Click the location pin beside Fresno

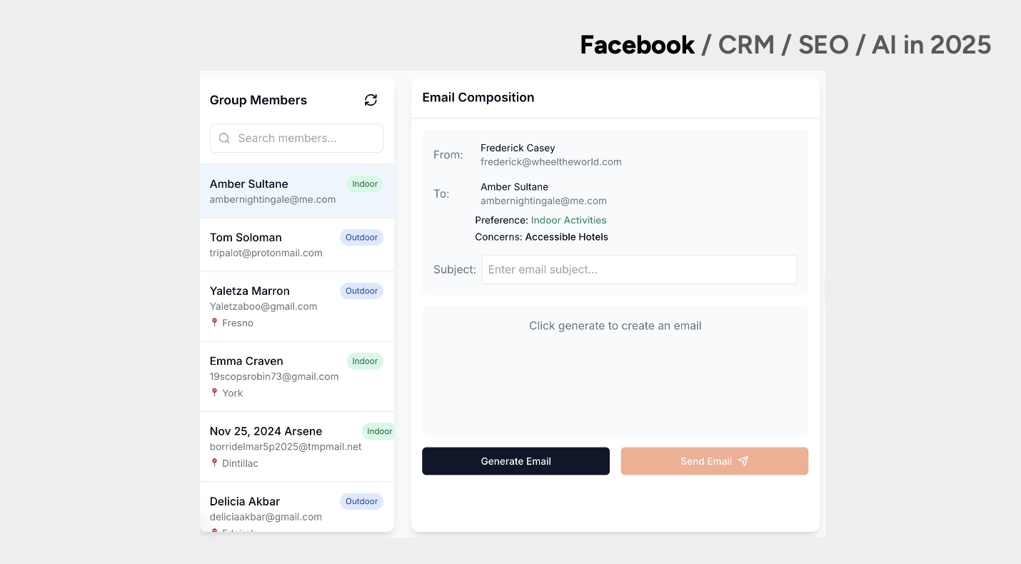tap(214, 323)
